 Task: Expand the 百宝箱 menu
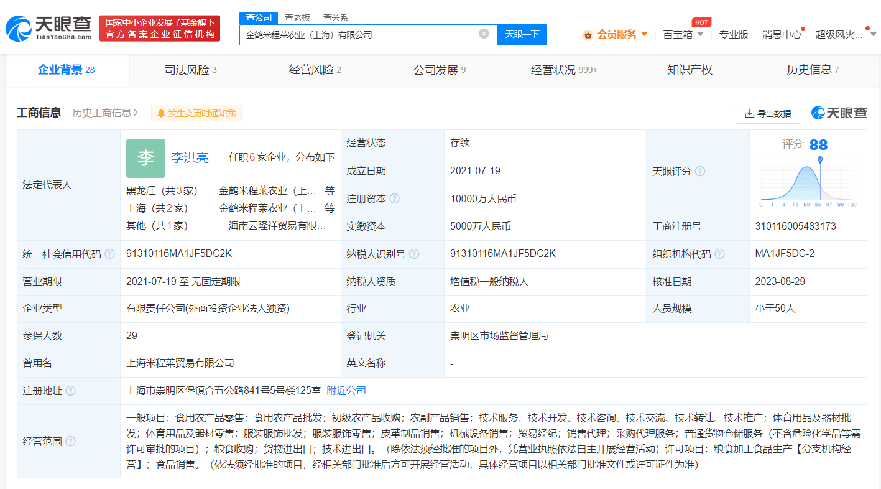(x=683, y=35)
